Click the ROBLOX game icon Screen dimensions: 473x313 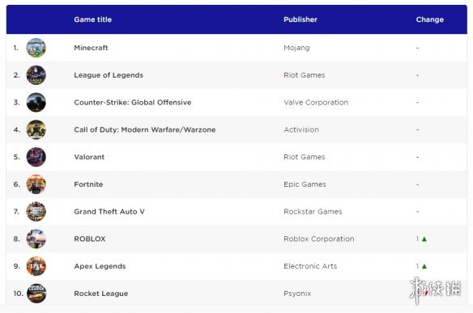36,239
